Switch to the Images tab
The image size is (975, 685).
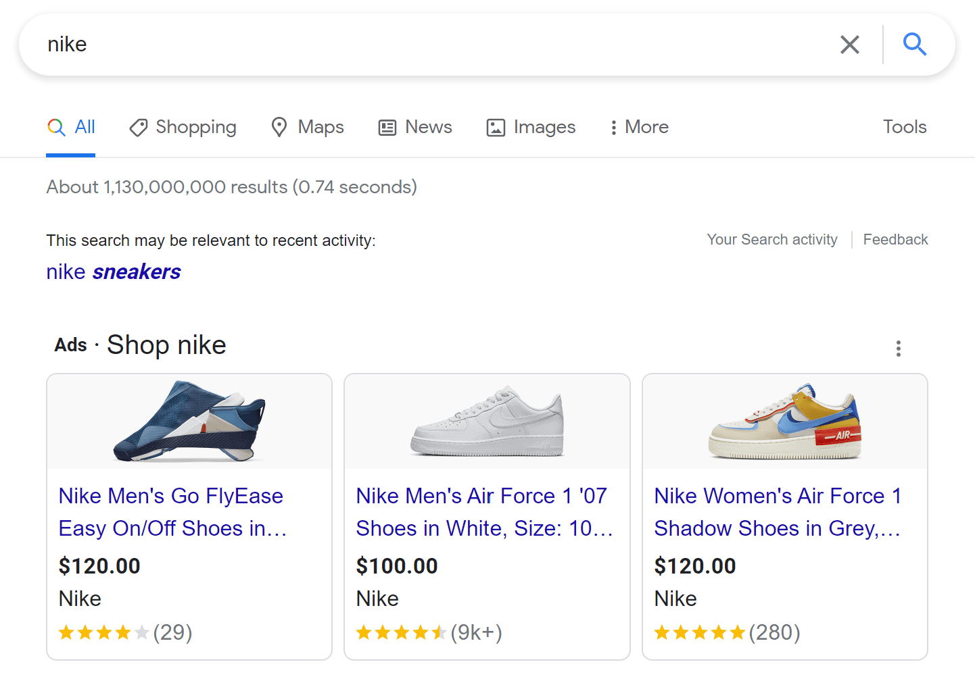click(531, 127)
